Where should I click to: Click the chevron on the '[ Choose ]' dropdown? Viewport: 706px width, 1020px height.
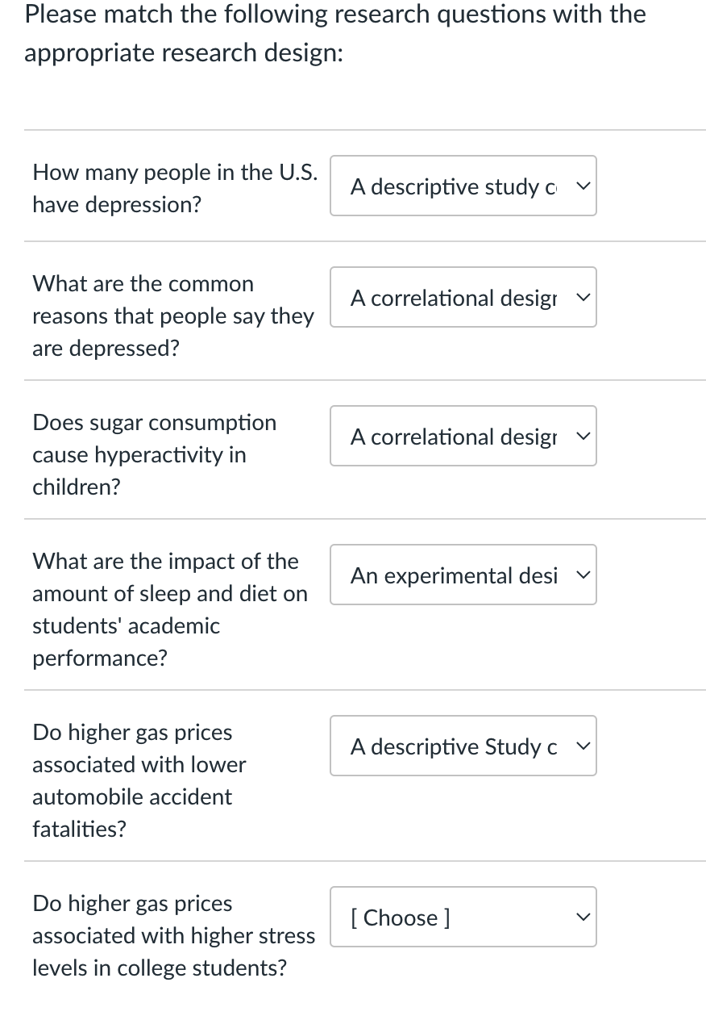582,917
